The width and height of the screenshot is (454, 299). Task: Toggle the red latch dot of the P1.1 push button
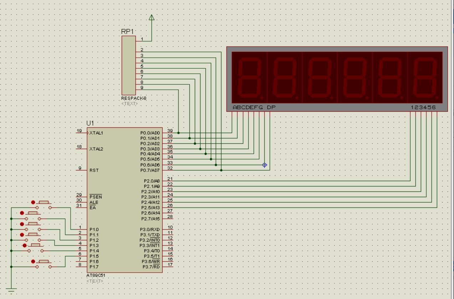point(22,213)
